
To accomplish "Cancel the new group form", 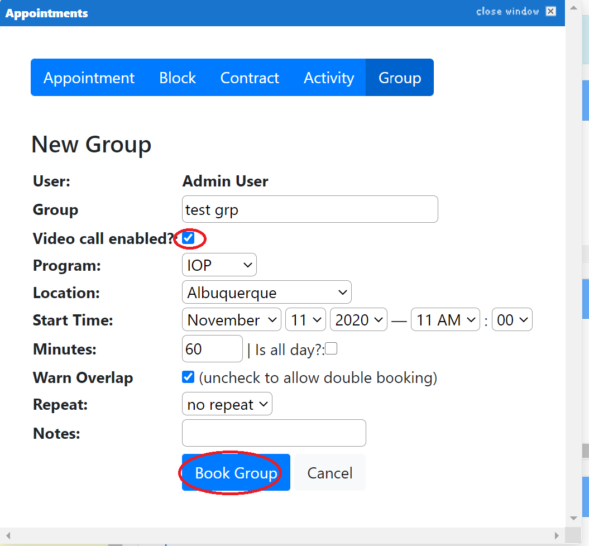I will (x=330, y=472).
